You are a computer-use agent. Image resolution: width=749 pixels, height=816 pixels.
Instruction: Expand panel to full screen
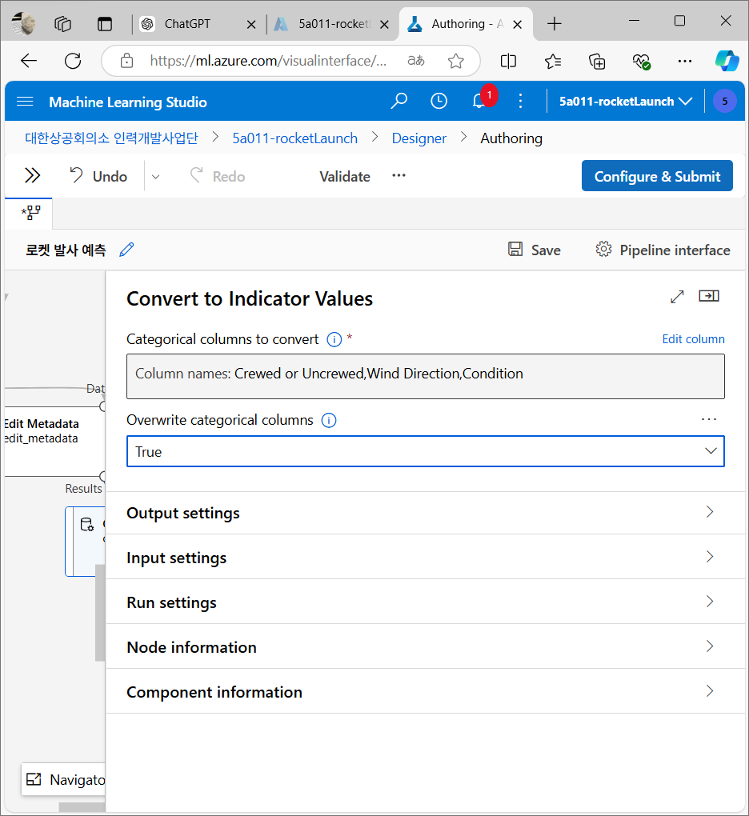tap(677, 297)
